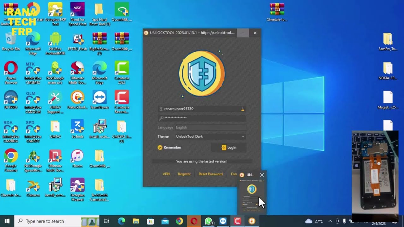Launch the 3uTools desktop shortcut
This screenshot has width=404, height=227.
[x=77, y=129]
